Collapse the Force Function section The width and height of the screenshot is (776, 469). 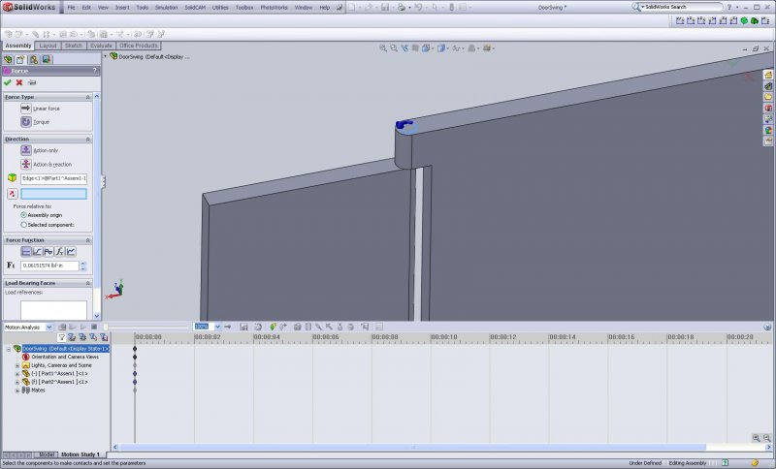[88, 240]
